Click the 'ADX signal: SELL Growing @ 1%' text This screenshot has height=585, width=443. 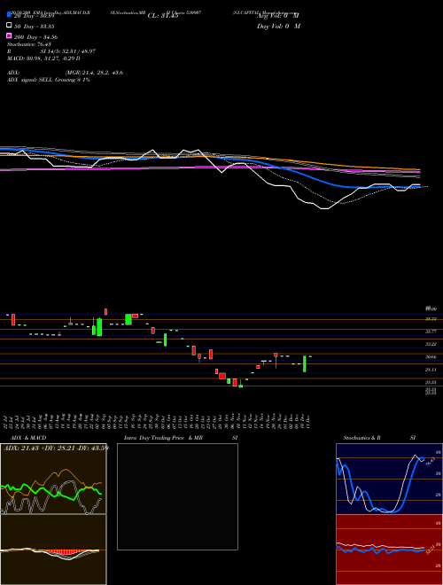(x=49, y=80)
